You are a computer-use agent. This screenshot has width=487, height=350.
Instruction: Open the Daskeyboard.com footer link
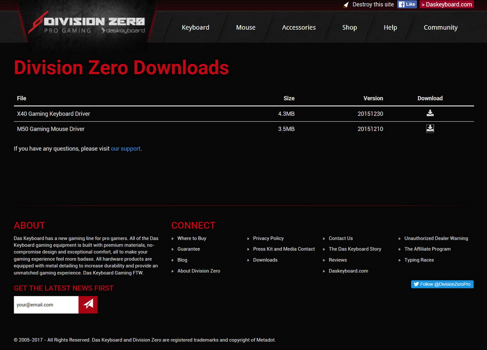pyautogui.click(x=349, y=271)
